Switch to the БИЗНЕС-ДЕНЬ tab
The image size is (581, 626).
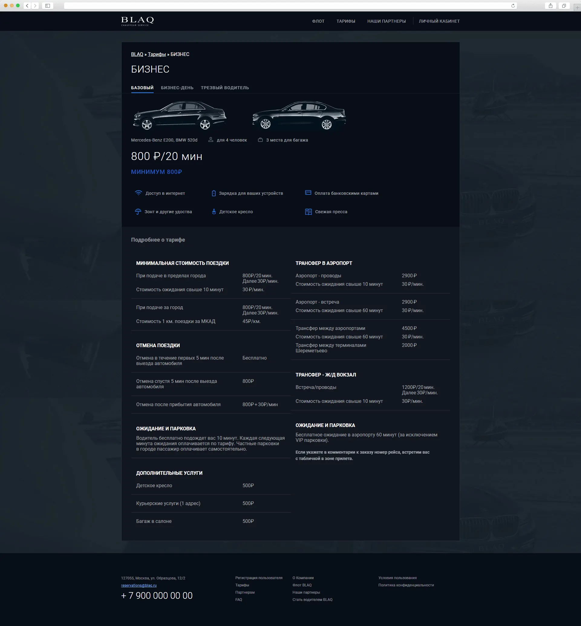click(177, 87)
